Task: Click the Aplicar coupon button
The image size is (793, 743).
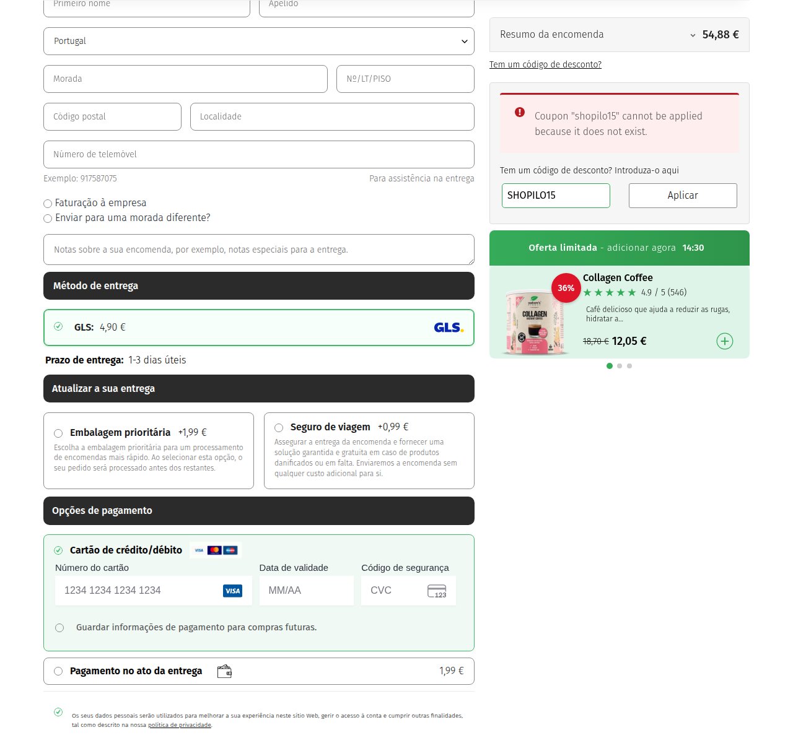Action: point(683,196)
